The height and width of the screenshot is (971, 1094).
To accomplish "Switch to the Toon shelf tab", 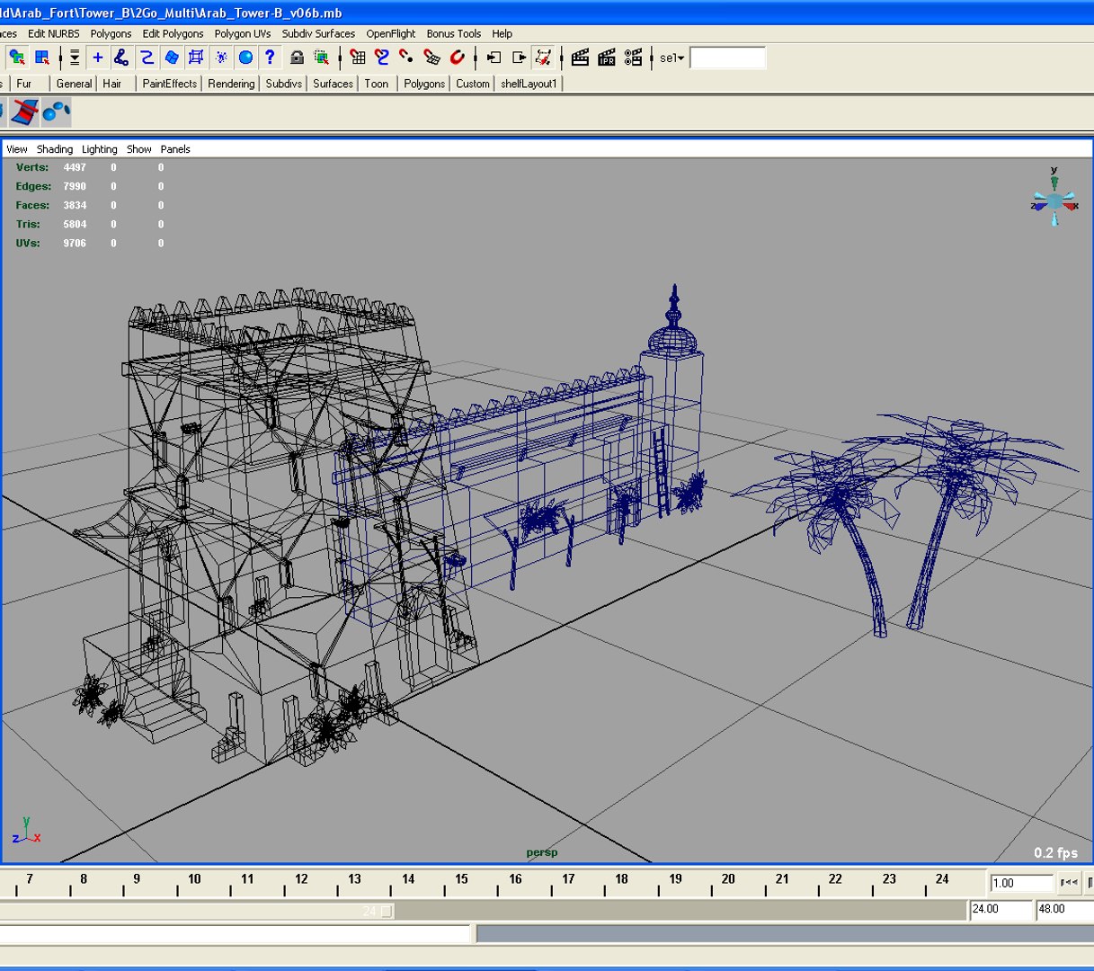I will 377,84.
